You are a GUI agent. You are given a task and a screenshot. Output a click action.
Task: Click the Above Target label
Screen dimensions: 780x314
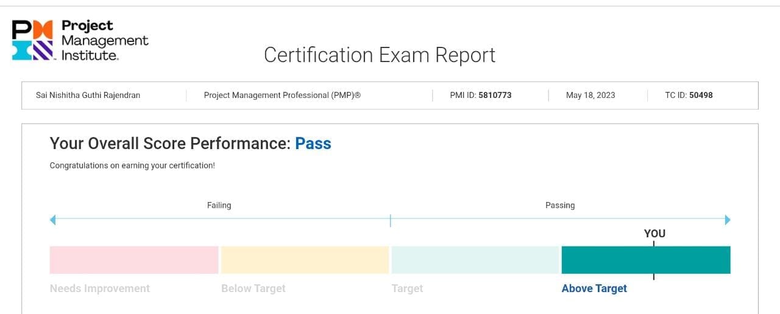[594, 288]
